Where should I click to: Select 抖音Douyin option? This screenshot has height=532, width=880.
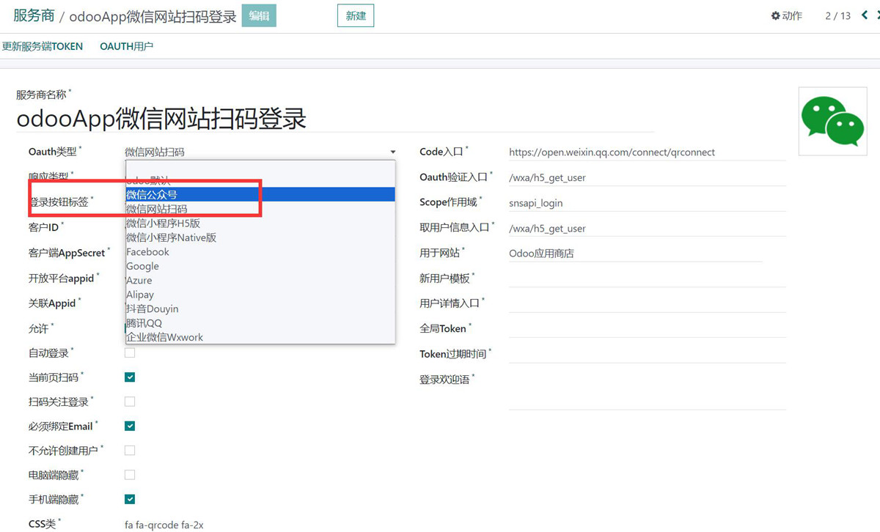pyautogui.click(x=260, y=309)
